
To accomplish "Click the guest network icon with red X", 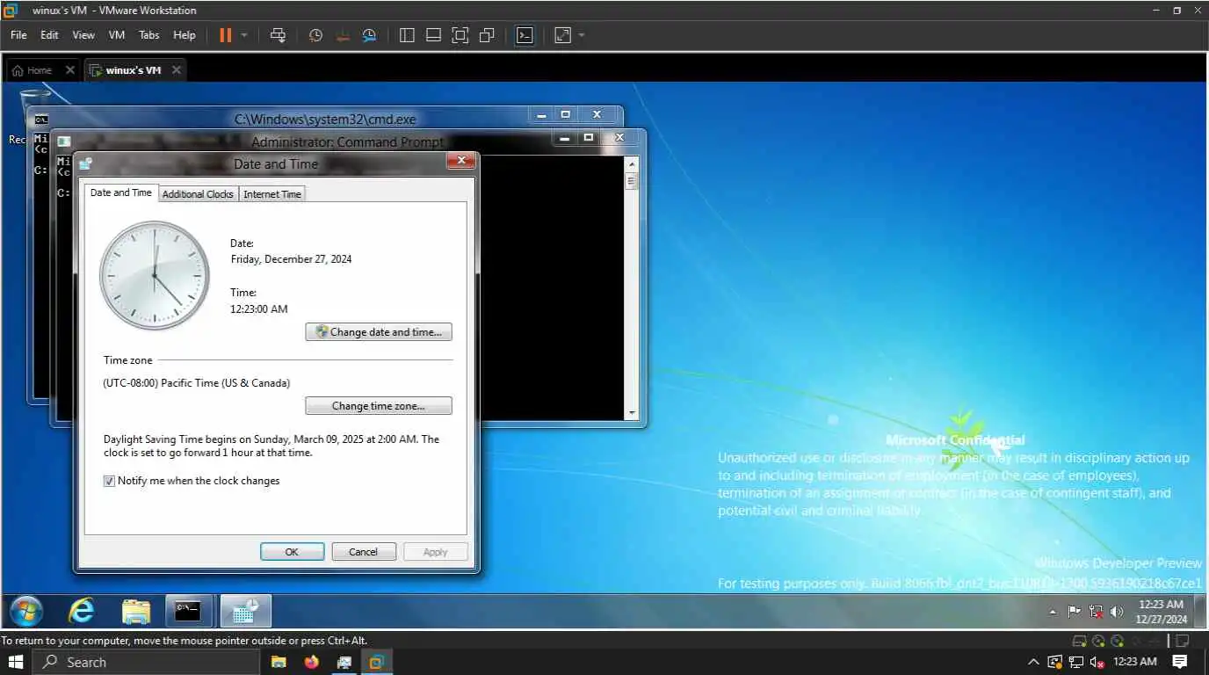I will pyautogui.click(x=1096, y=612).
